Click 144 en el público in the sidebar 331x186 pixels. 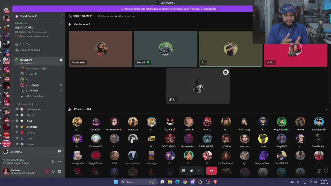coord(34,96)
